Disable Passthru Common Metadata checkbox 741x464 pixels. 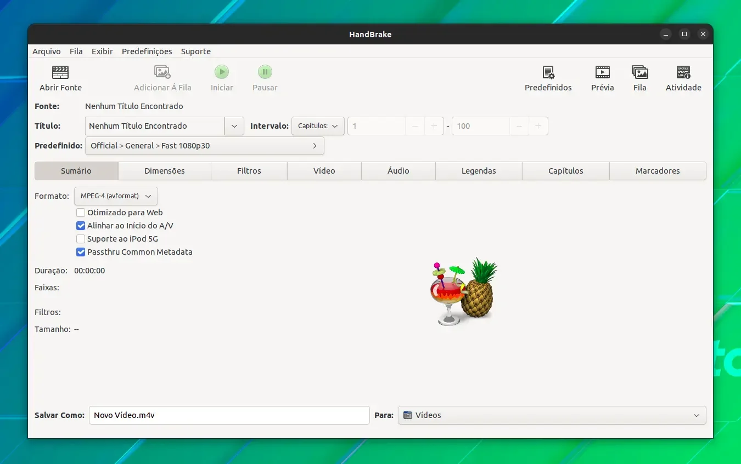(x=81, y=252)
